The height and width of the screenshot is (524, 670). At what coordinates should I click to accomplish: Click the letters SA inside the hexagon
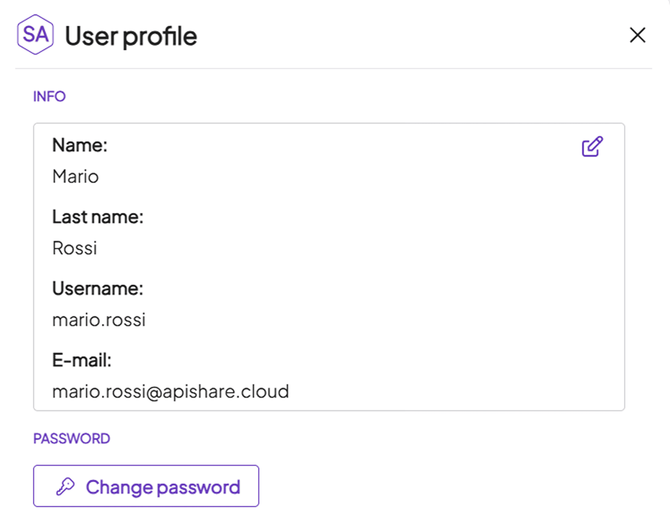35,34
